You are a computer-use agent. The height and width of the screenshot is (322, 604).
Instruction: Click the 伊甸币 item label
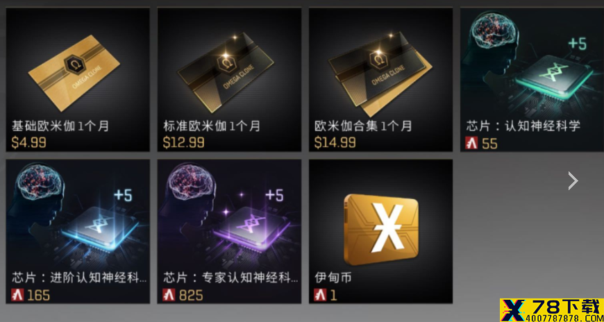(333, 278)
